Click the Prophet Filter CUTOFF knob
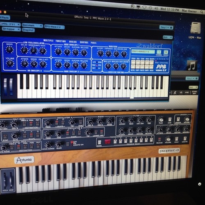 pyautogui.click(x=122, y=121)
